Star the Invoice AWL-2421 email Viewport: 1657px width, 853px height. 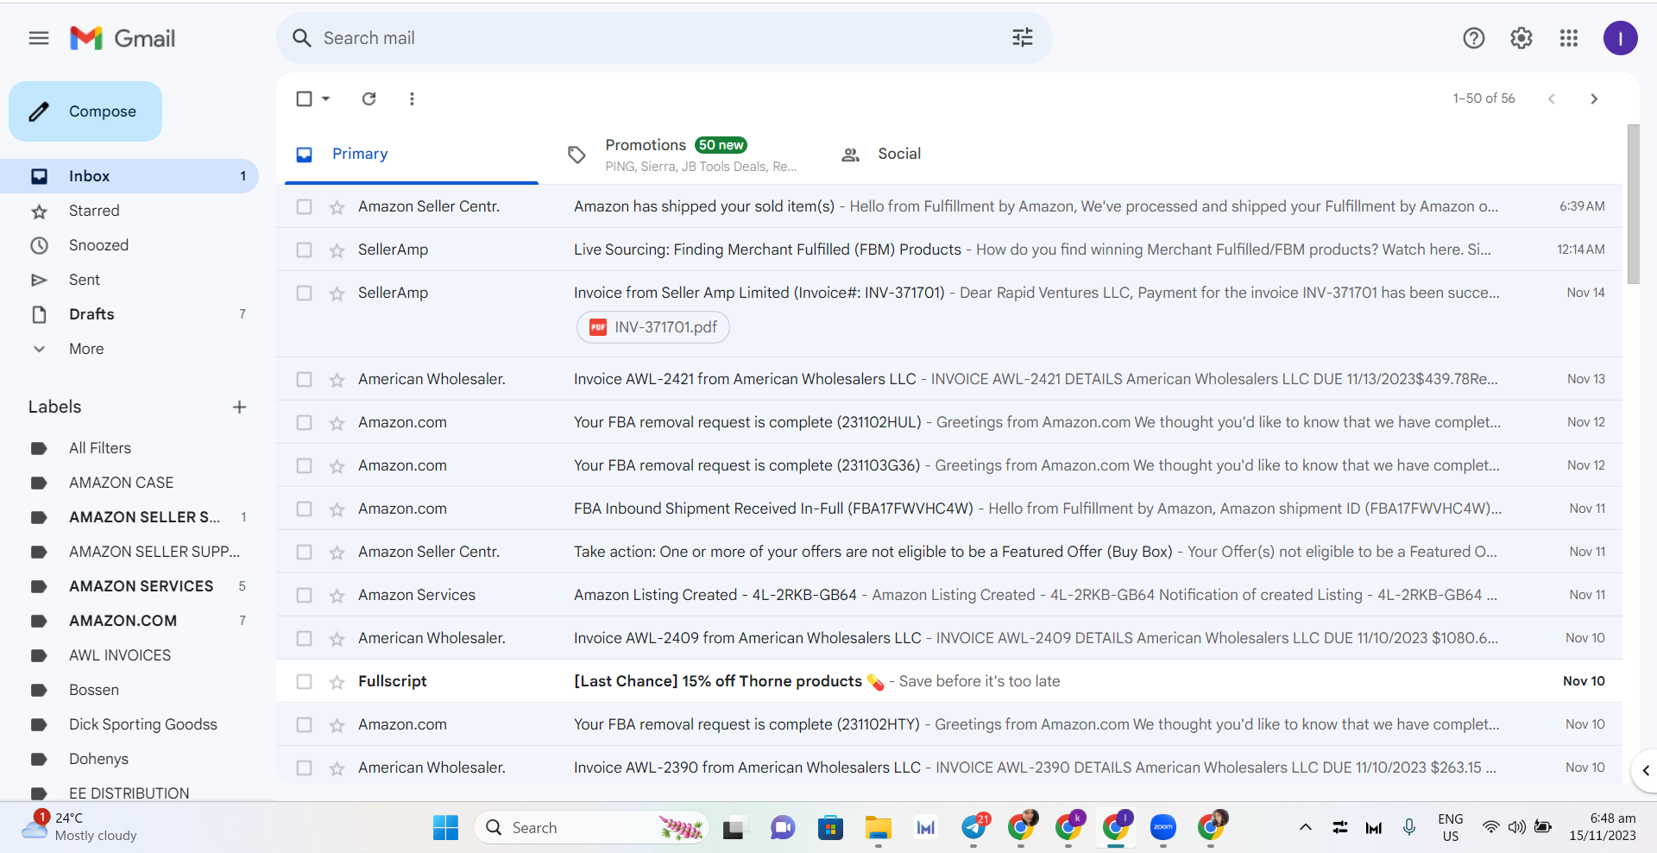(x=337, y=380)
